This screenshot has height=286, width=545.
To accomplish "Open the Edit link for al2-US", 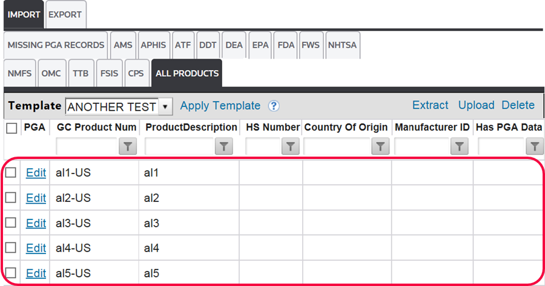I will click(x=36, y=198).
